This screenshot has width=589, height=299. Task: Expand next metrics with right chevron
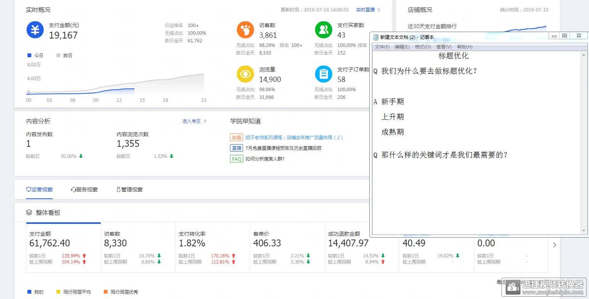555,245
